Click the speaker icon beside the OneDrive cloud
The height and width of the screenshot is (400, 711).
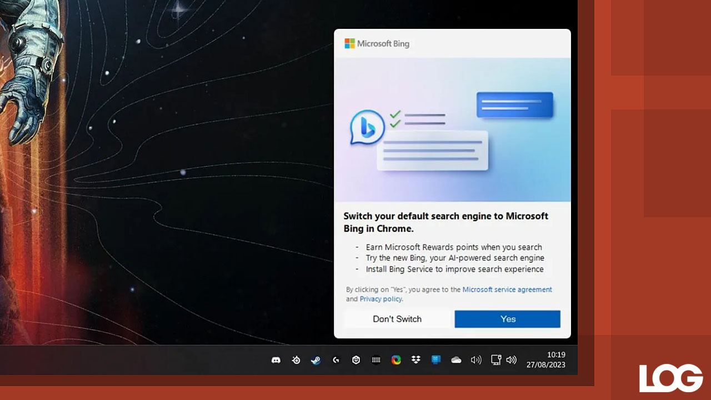476,360
